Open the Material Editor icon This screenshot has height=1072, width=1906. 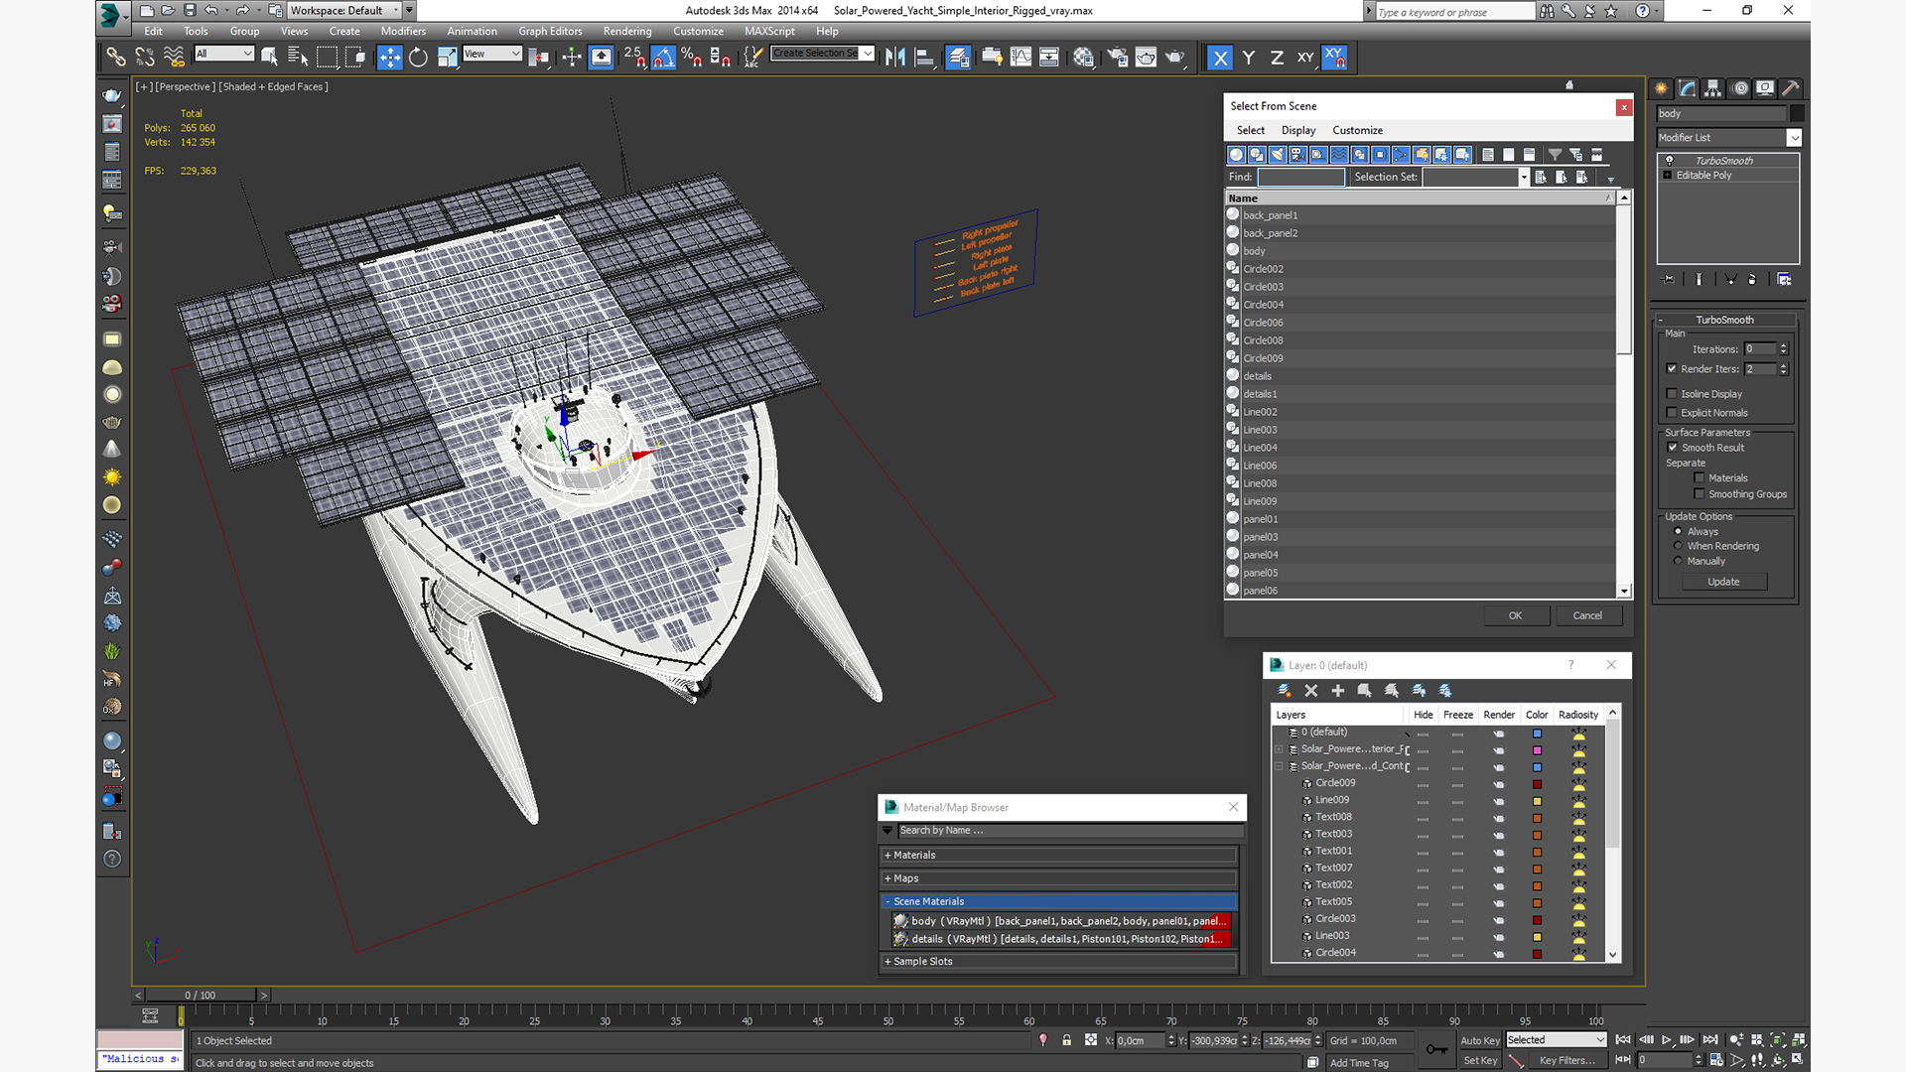click(1083, 58)
